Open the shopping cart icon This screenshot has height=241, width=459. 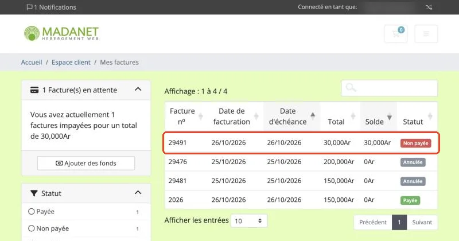point(396,34)
